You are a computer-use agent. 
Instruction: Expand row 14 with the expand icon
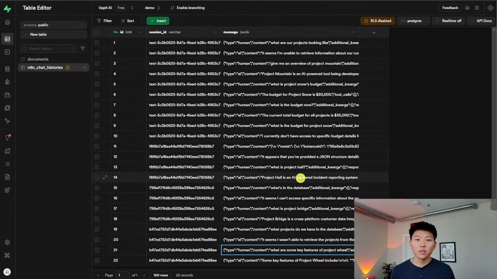click(105, 178)
